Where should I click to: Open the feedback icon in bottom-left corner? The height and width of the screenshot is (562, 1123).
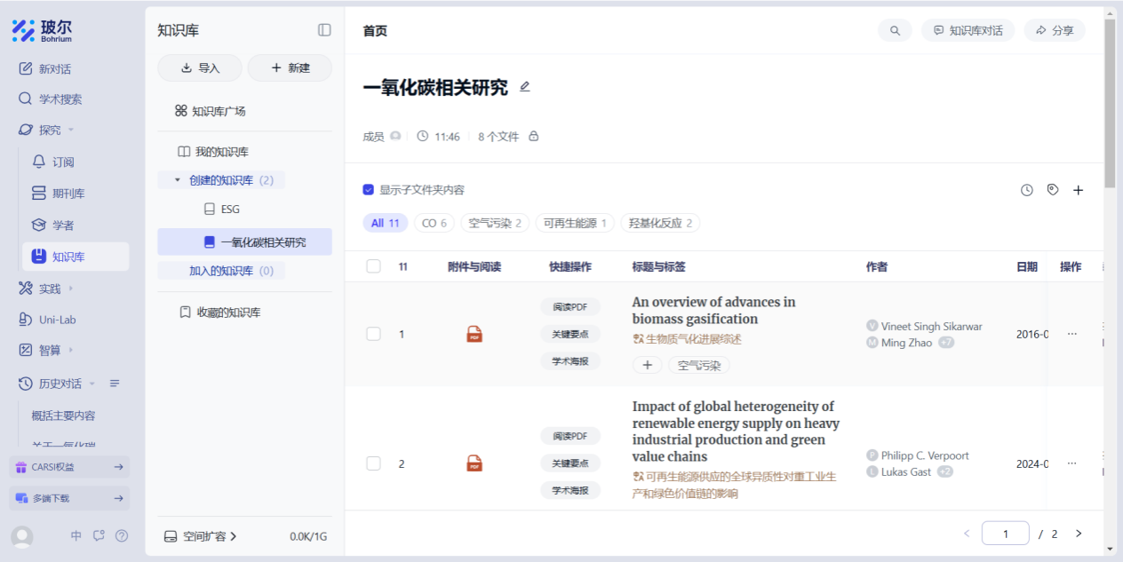[x=99, y=535]
